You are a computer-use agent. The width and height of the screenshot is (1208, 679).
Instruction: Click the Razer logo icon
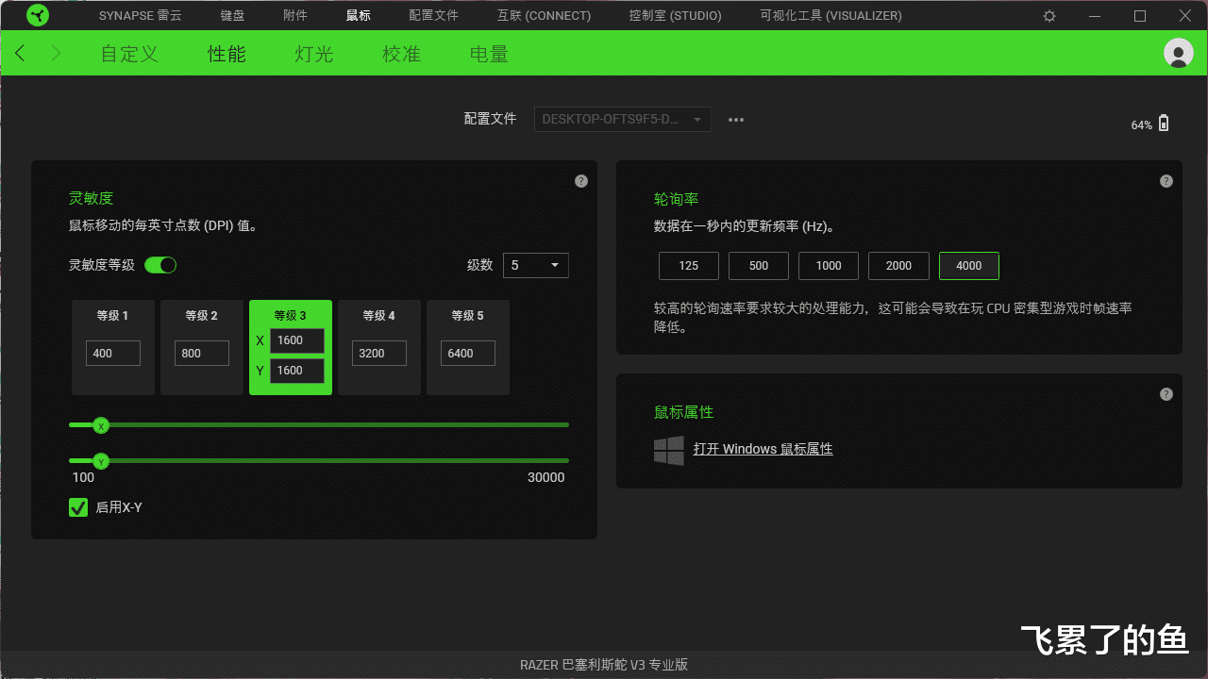pos(37,15)
